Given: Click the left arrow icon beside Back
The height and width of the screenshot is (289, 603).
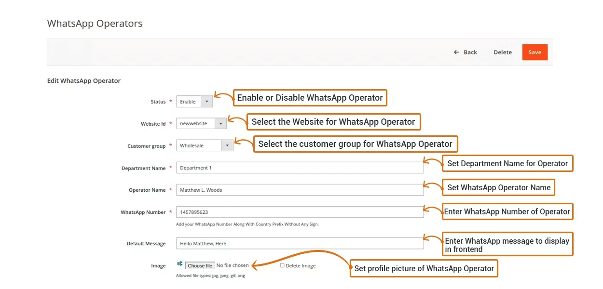Looking at the screenshot, I should 456,52.
